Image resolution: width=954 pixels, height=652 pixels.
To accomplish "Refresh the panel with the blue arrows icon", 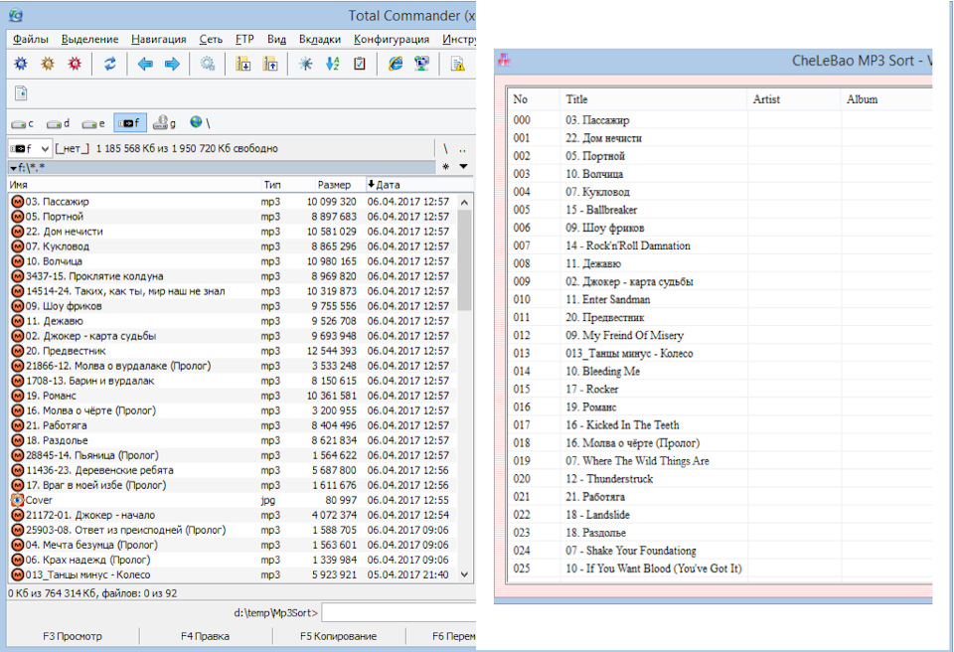I will (x=109, y=64).
